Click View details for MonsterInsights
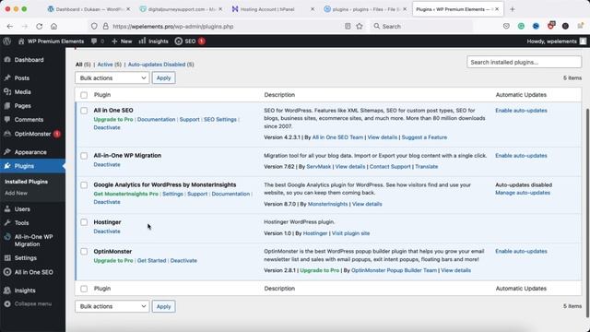The width and height of the screenshot is (590, 332). point(367,204)
